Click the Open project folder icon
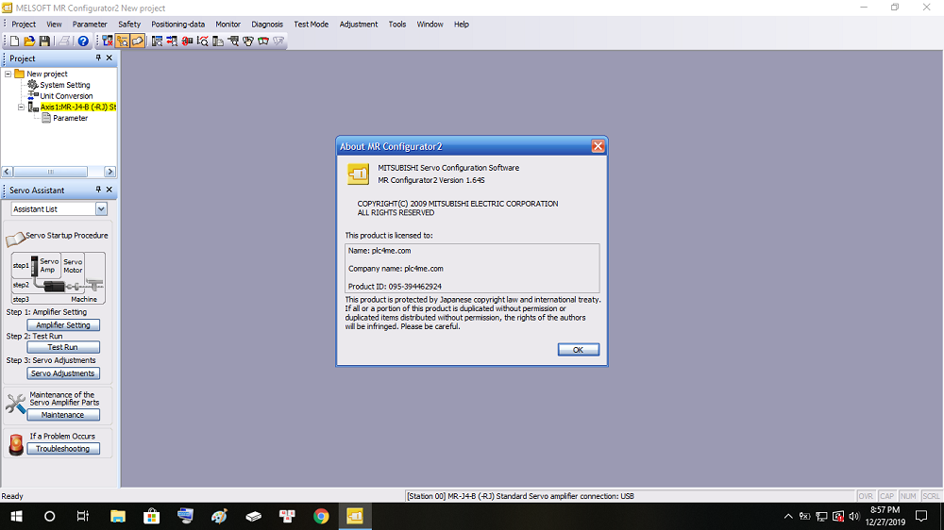 tap(29, 41)
